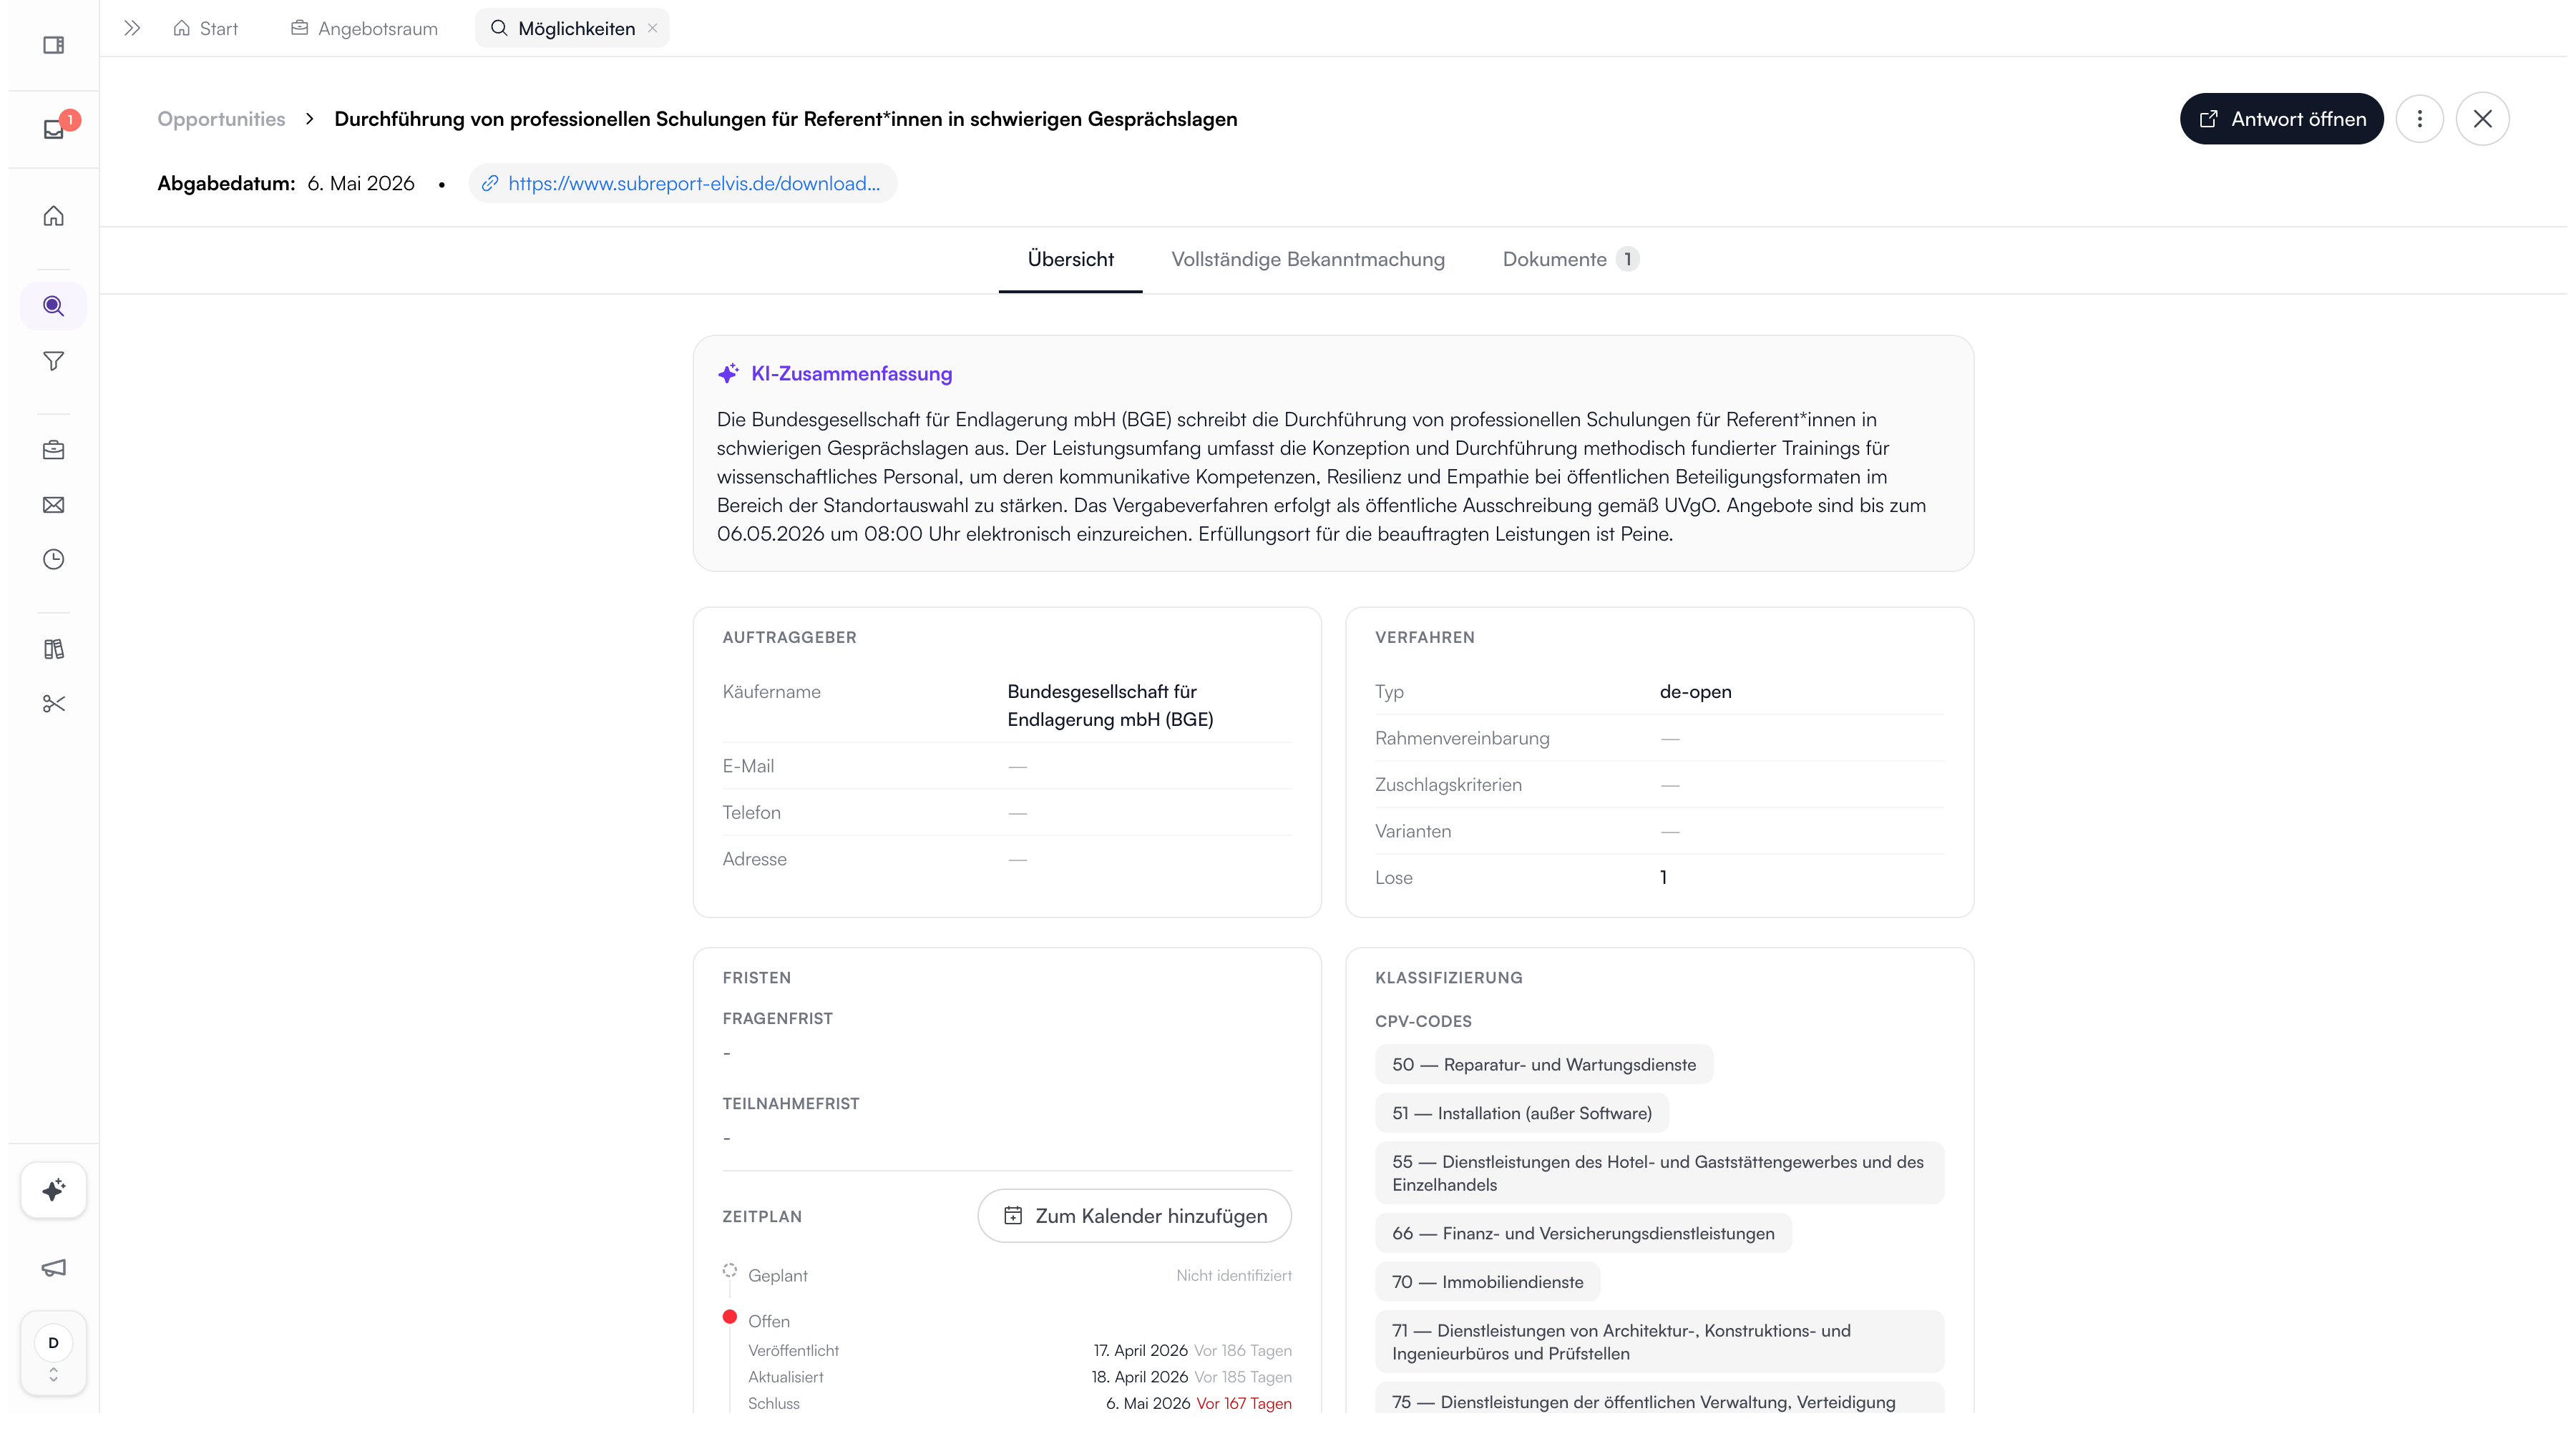This screenshot has height=1436, width=2576.
Task: Expand the tab bar double-chevron
Action: (132, 28)
